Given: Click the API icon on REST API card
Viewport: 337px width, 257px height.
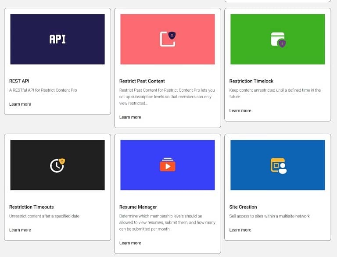Looking at the screenshot, I should pyautogui.click(x=57, y=39).
